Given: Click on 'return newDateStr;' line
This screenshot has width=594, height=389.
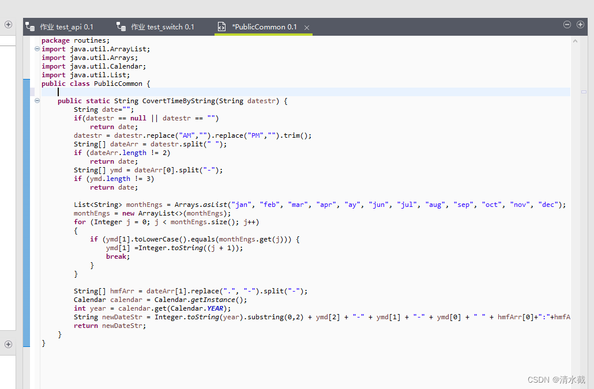Looking at the screenshot, I should tap(110, 326).
